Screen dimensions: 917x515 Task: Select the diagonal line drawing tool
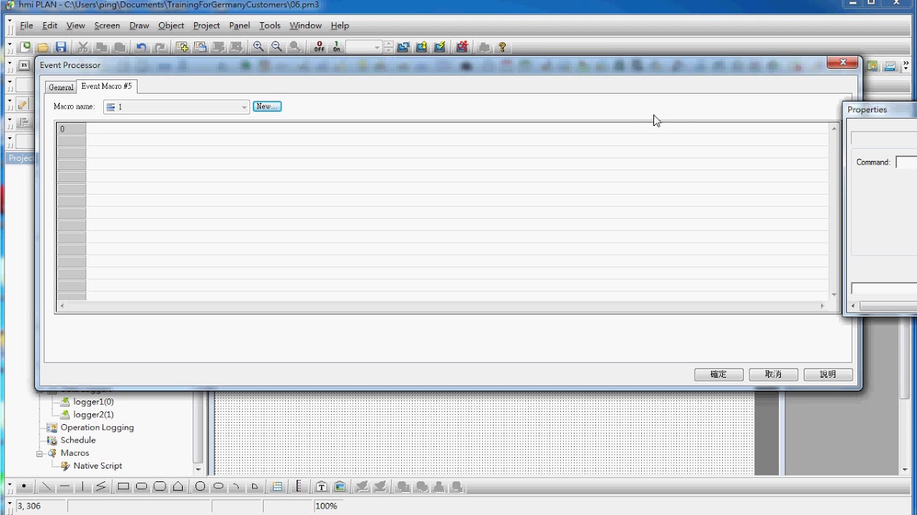click(47, 486)
